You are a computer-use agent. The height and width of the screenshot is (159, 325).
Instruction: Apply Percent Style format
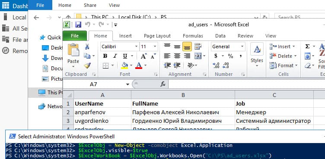pyautogui.click(x=230, y=56)
